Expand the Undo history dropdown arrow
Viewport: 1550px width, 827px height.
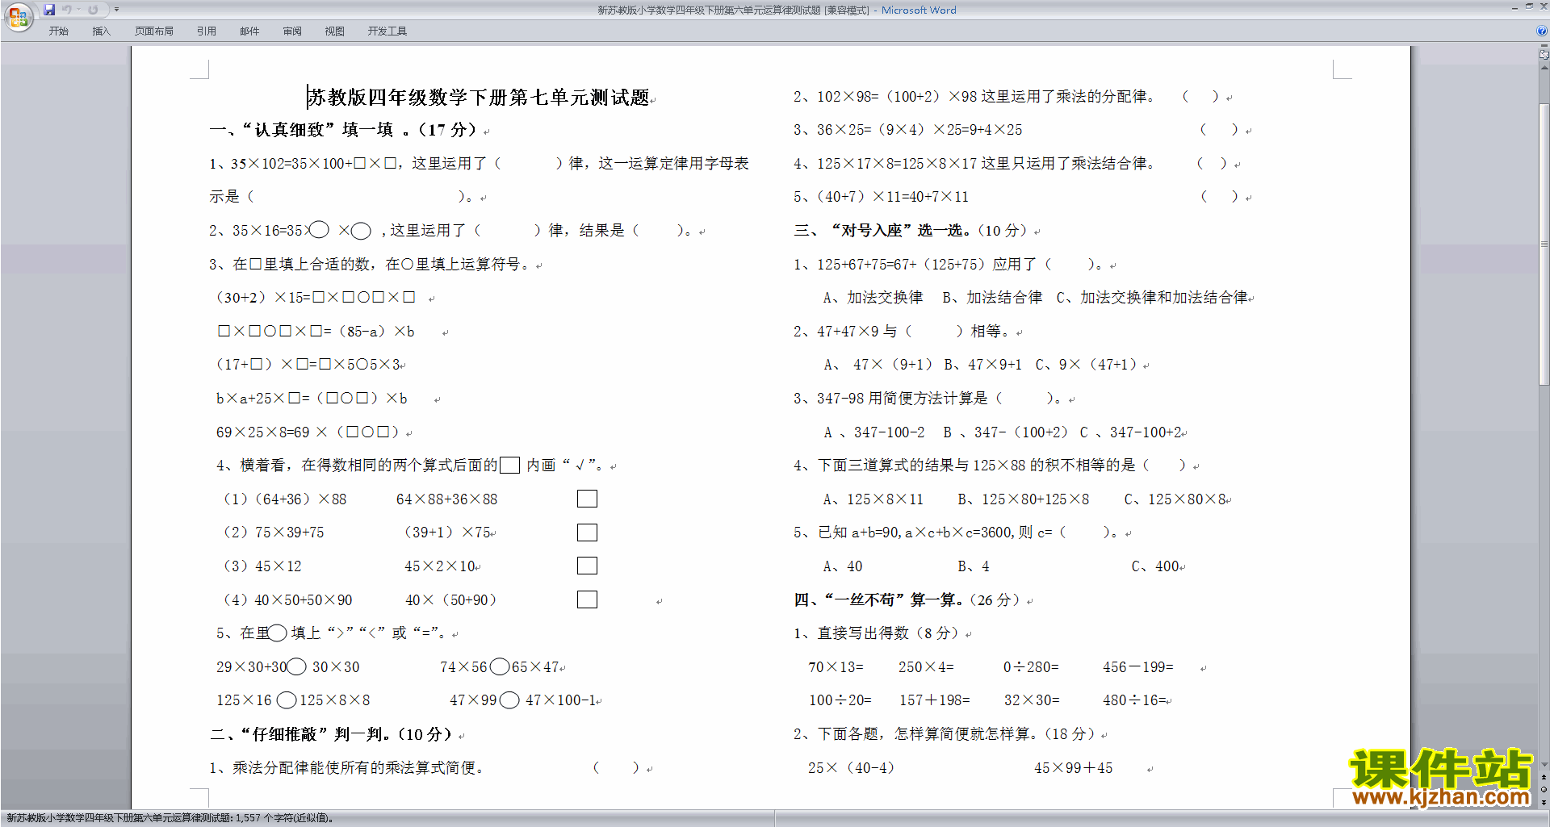point(78,10)
